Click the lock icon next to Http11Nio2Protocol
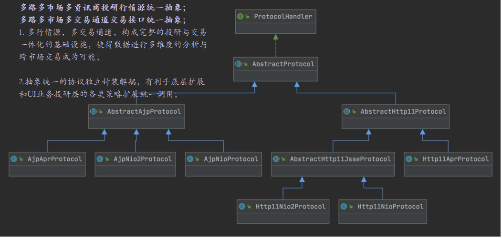The height and width of the screenshot is (238, 502). tap(249, 207)
